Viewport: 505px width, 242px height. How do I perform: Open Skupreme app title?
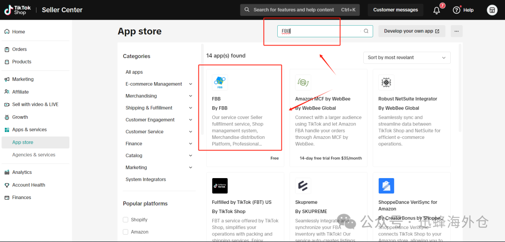point(306,202)
